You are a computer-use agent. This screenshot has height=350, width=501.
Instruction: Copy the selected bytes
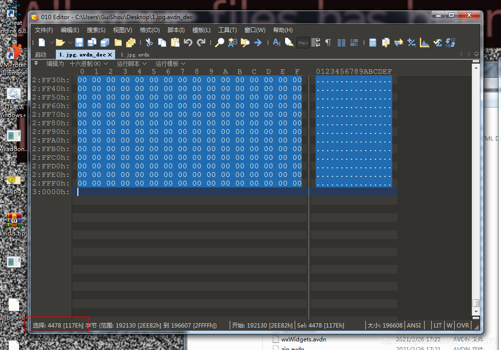162,42
